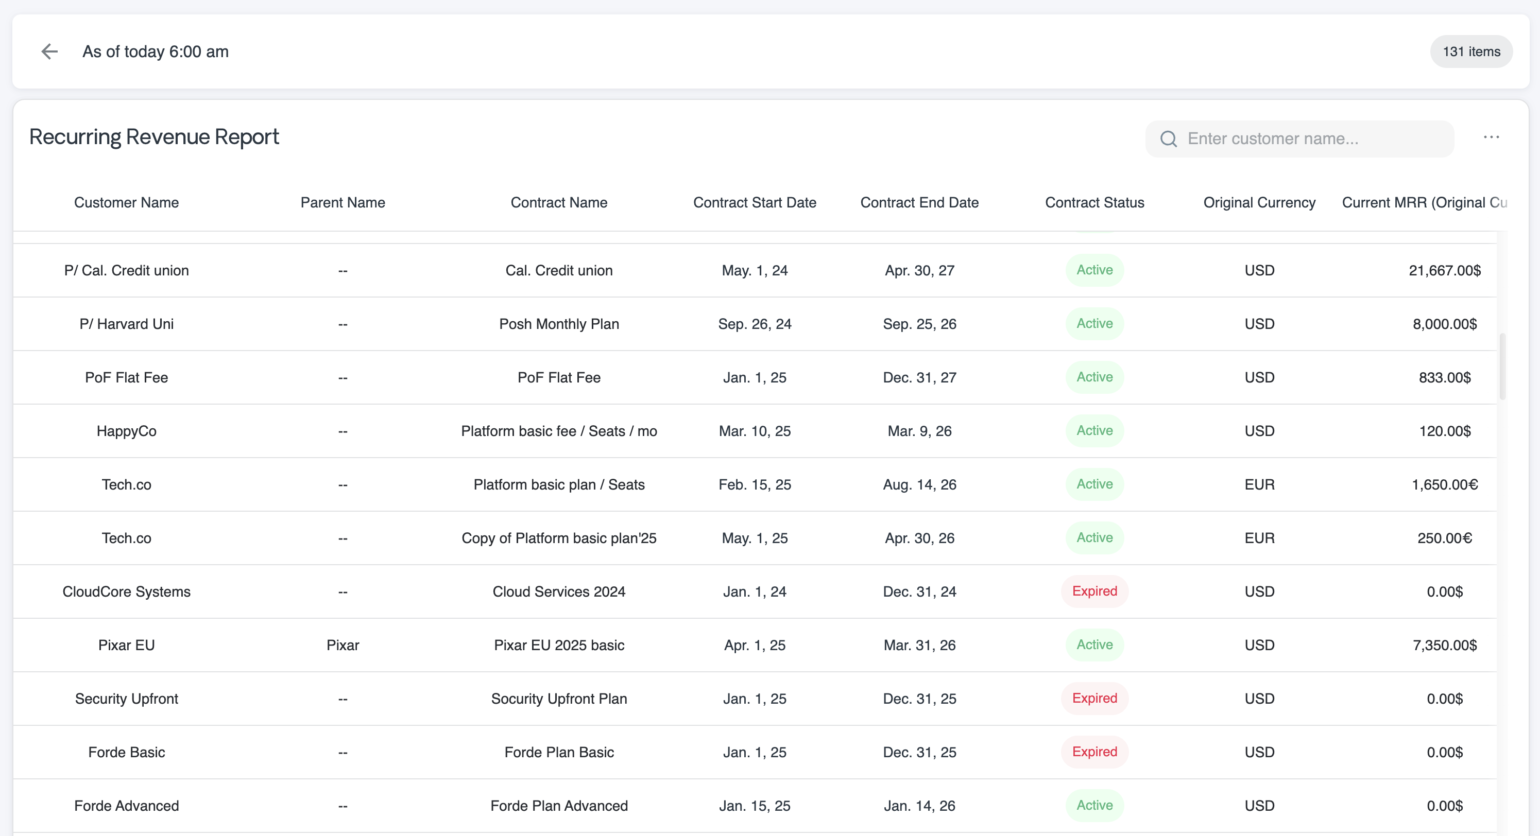
Task: Click the back arrow icon
Action: (x=49, y=51)
